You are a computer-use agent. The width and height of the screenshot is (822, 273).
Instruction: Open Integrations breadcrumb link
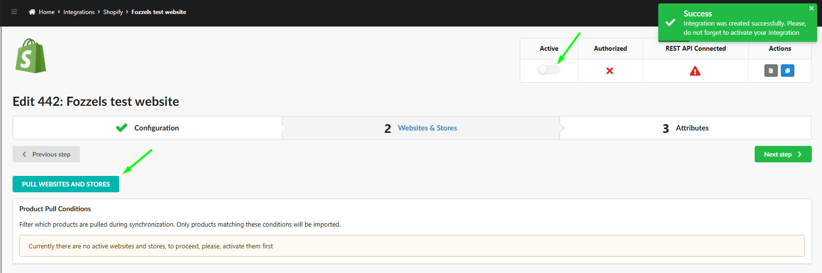coord(79,12)
